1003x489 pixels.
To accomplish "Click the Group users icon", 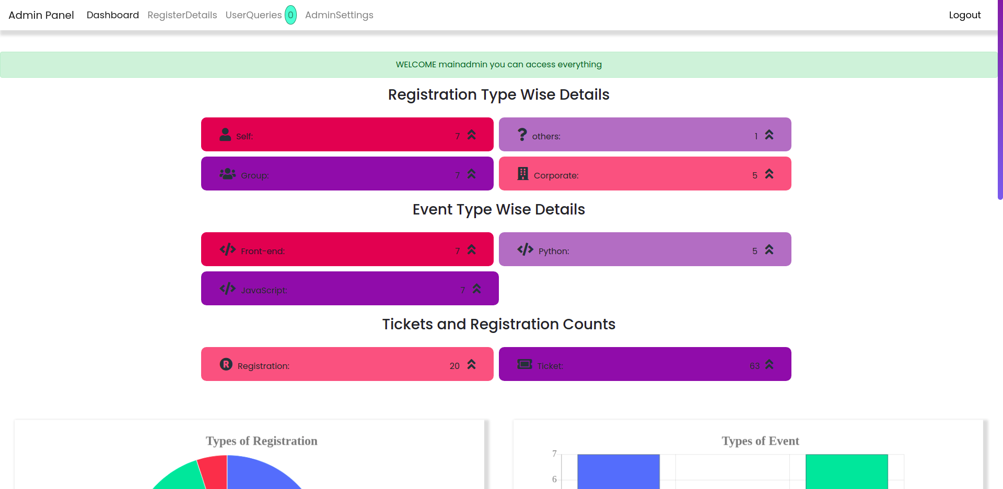I will coord(228,174).
